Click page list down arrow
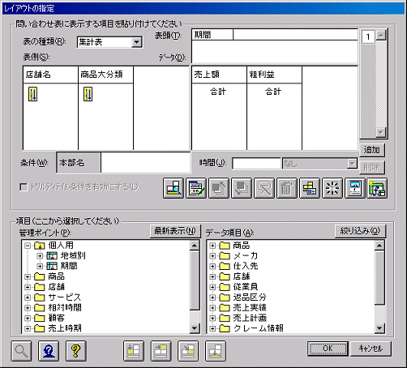407x368 pixels. point(381,132)
